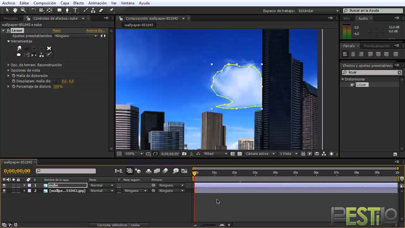Toggle stopwatch for Malla de distorsión
This screenshot has height=228, width=405.
[14, 76]
